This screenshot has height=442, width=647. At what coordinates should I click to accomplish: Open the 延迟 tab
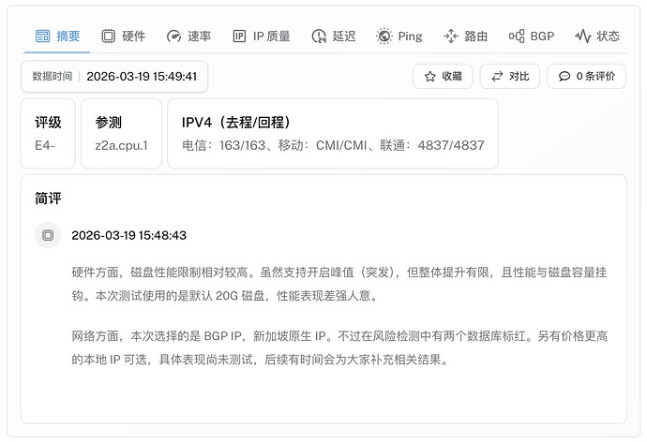click(334, 37)
